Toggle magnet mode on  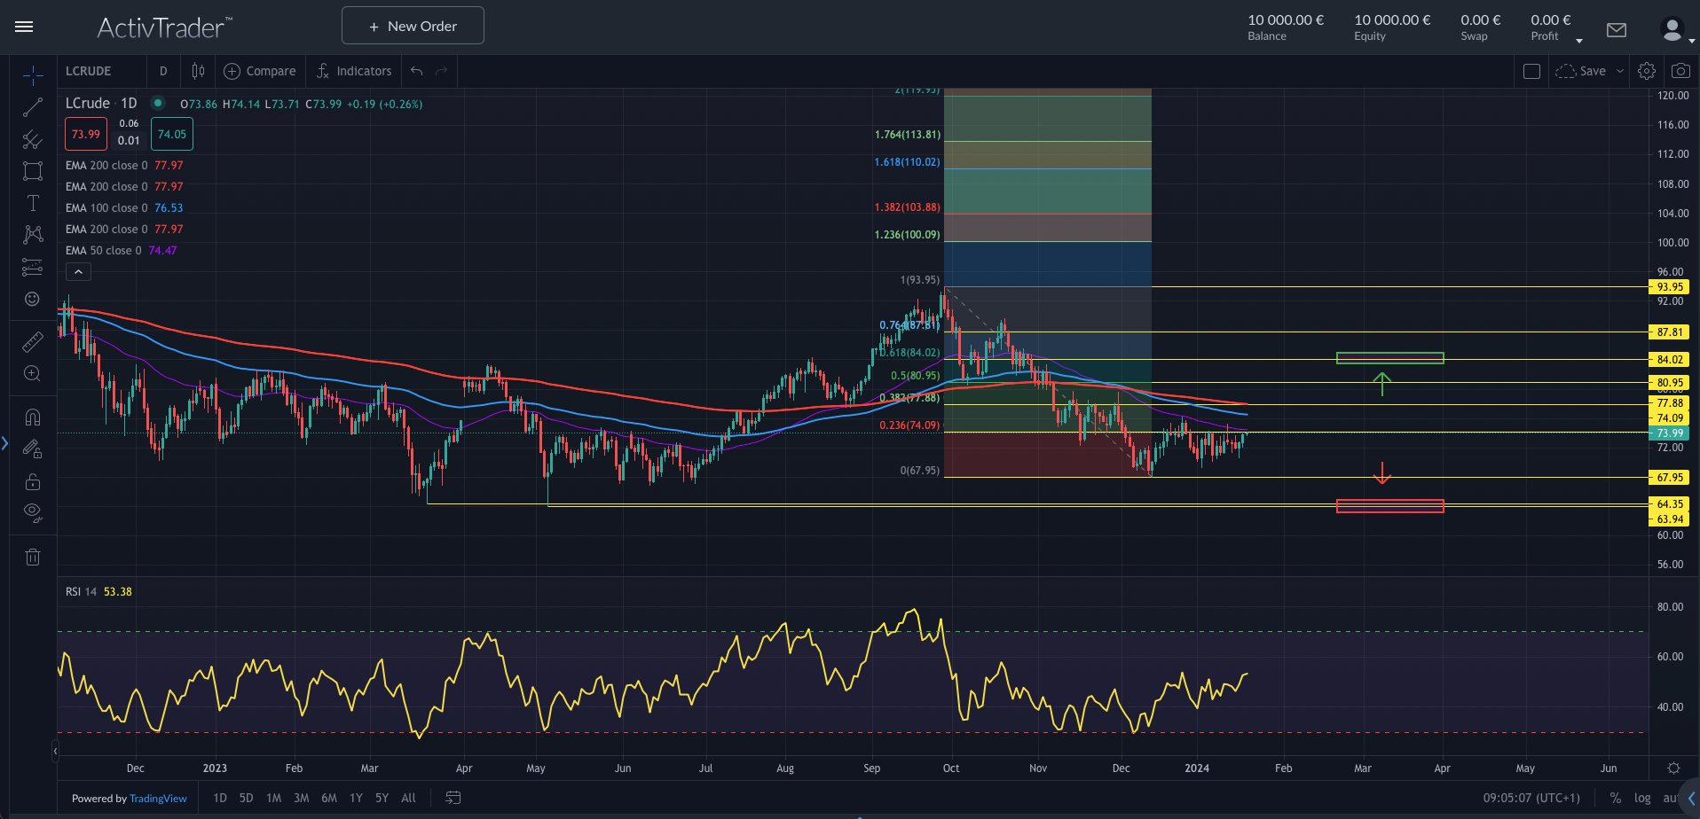click(33, 417)
